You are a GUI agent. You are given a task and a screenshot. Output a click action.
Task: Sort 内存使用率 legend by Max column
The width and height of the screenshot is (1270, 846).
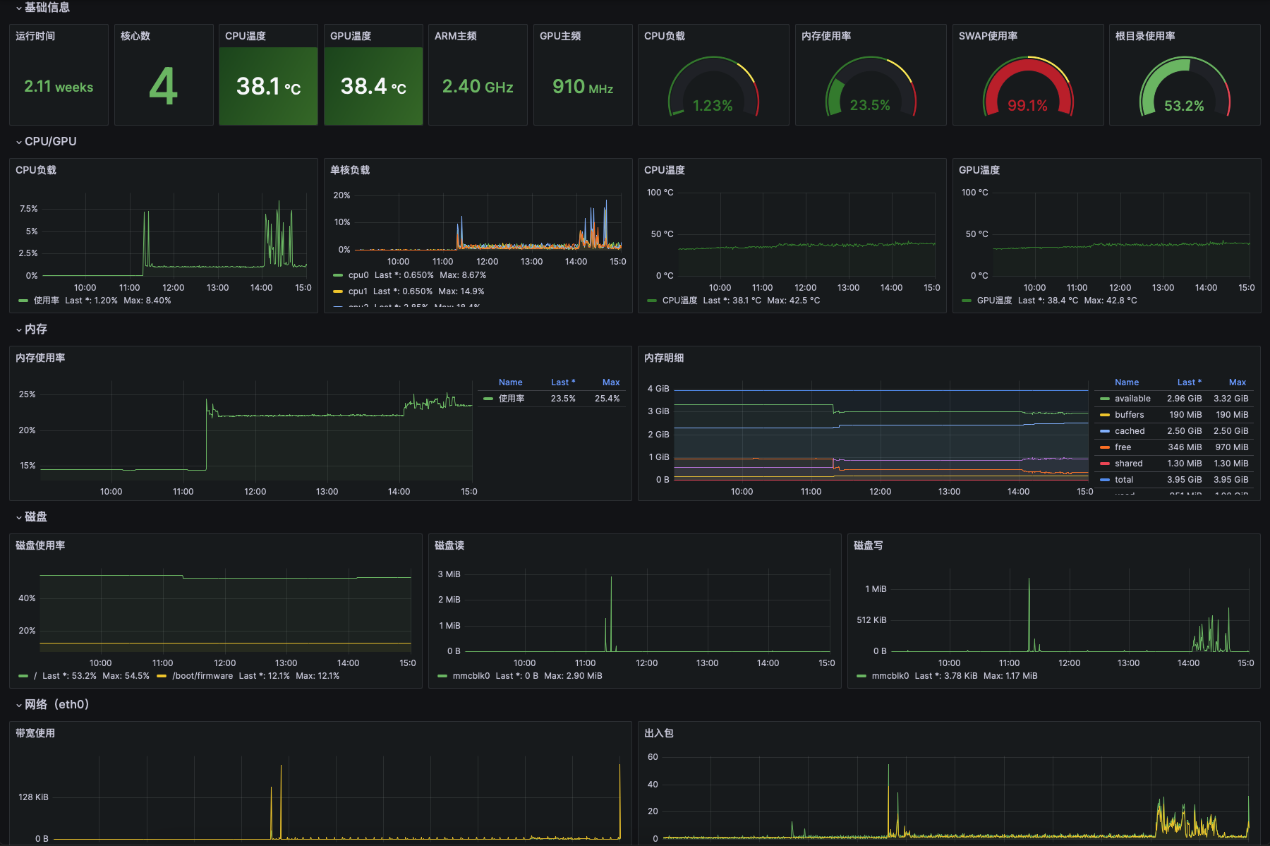(x=611, y=382)
